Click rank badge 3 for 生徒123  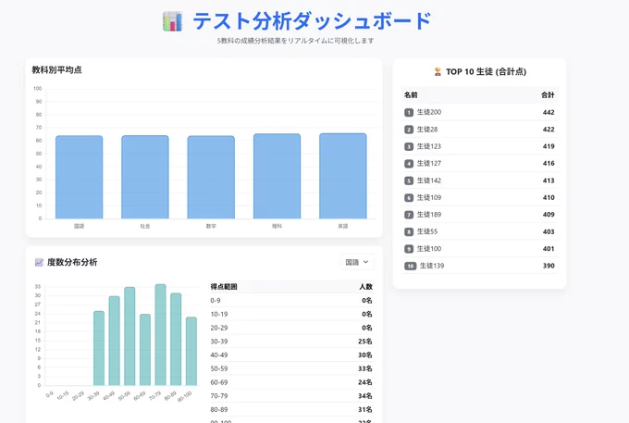click(x=409, y=146)
